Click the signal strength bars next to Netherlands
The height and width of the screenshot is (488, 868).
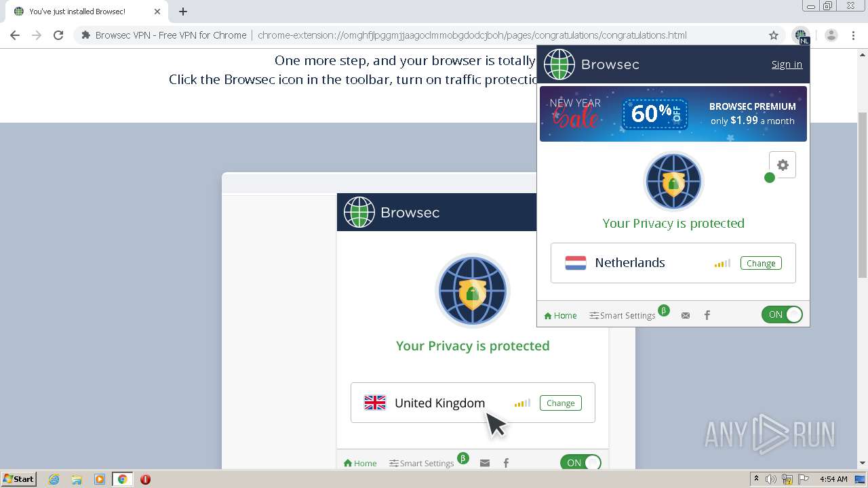pos(722,263)
